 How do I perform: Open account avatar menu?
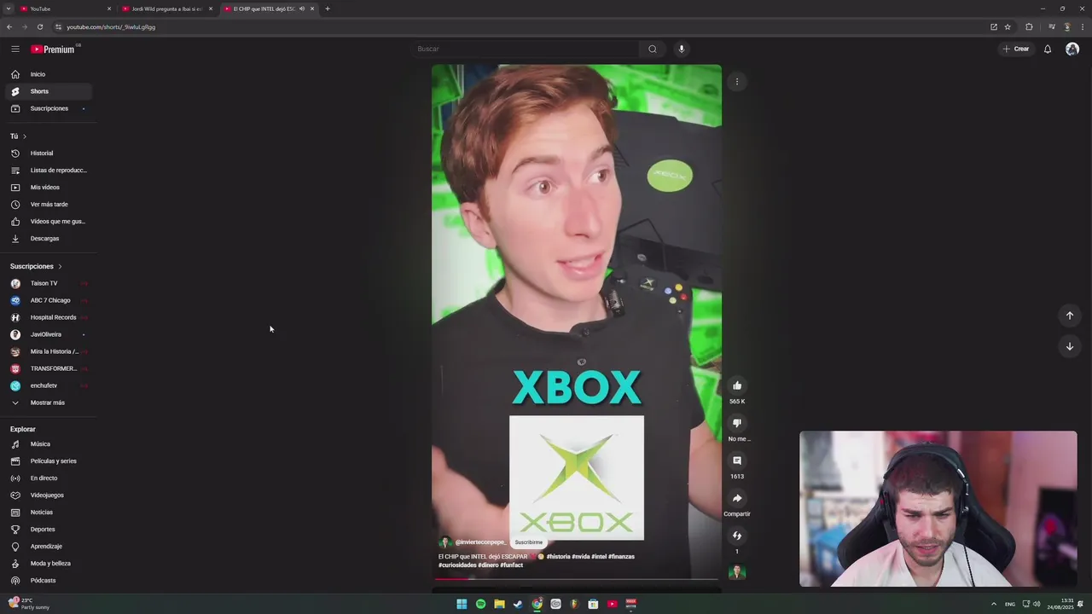(x=1072, y=49)
